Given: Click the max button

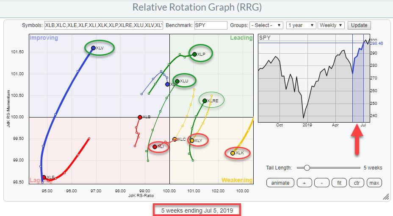Looking at the screenshot, I should click(374, 183).
